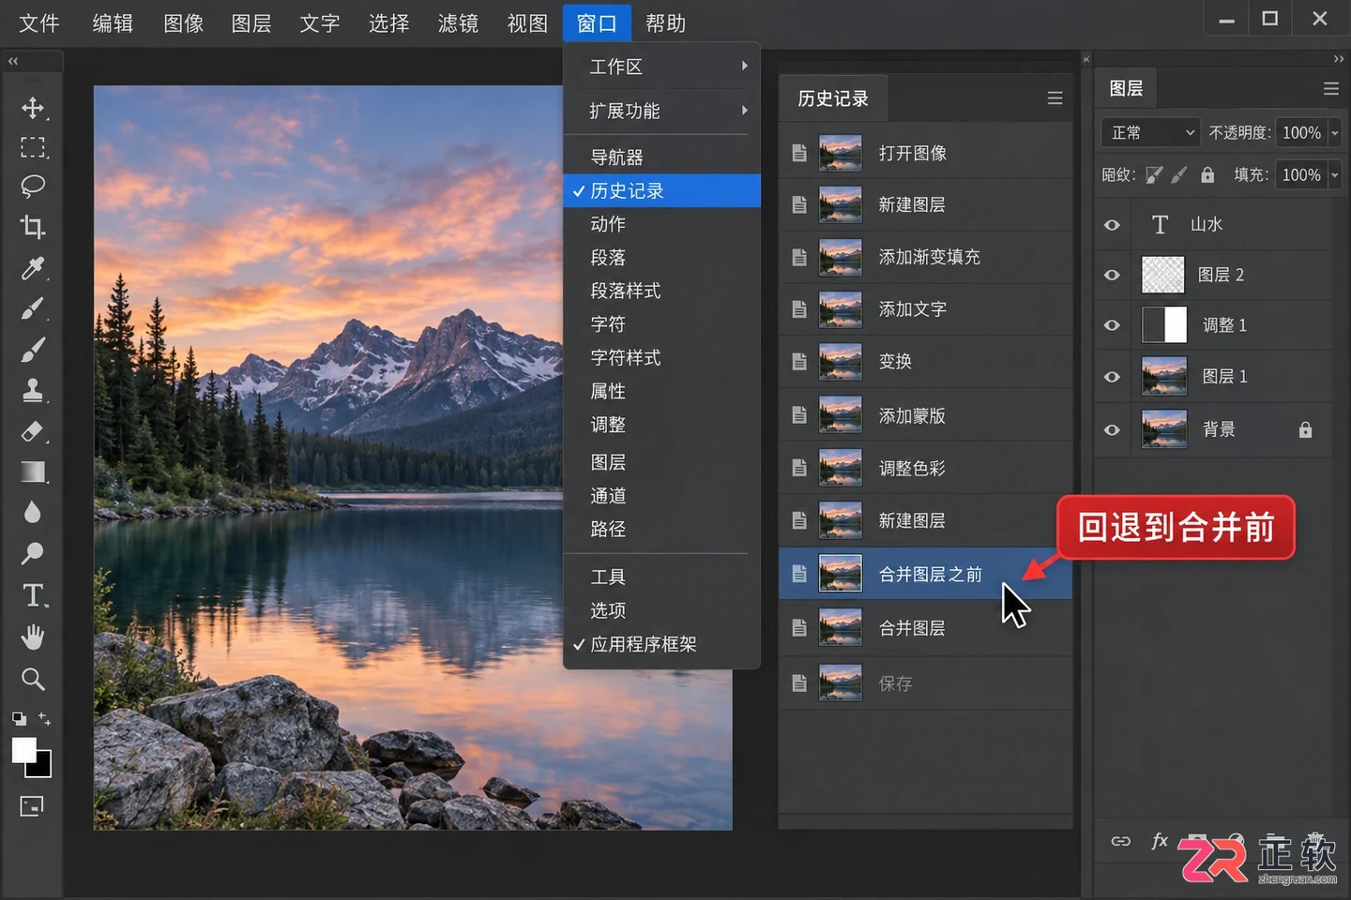Screen dimensions: 1351x900
Task: Select the 调整色彩 history step
Action: tap(926, 468)
